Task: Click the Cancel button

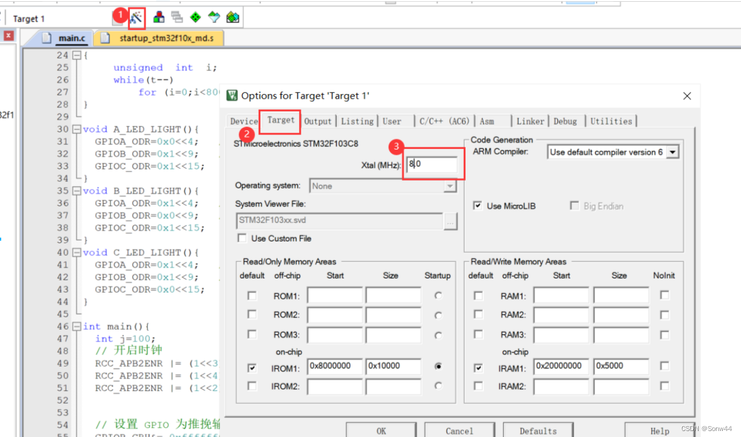Action: click(x=459, y=430)
